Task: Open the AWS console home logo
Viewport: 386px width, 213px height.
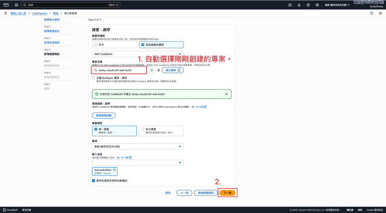Action: coord(6,5)
